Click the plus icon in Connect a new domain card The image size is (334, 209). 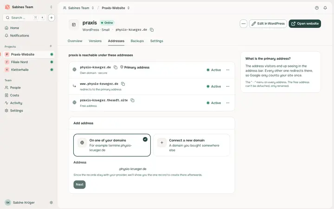(162, 143)
